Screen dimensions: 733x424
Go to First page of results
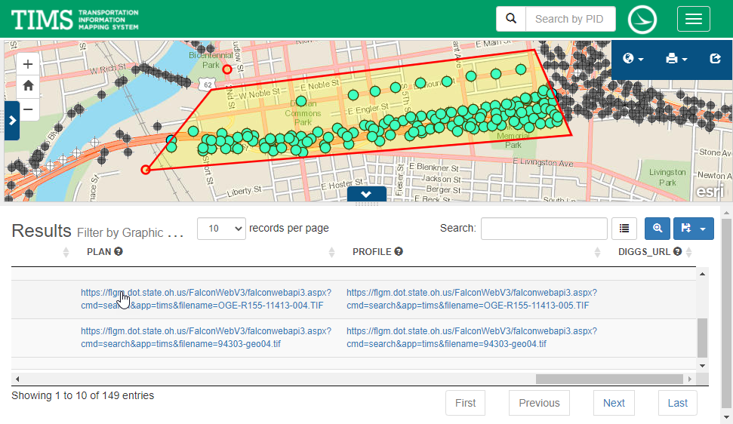(465, 403)
